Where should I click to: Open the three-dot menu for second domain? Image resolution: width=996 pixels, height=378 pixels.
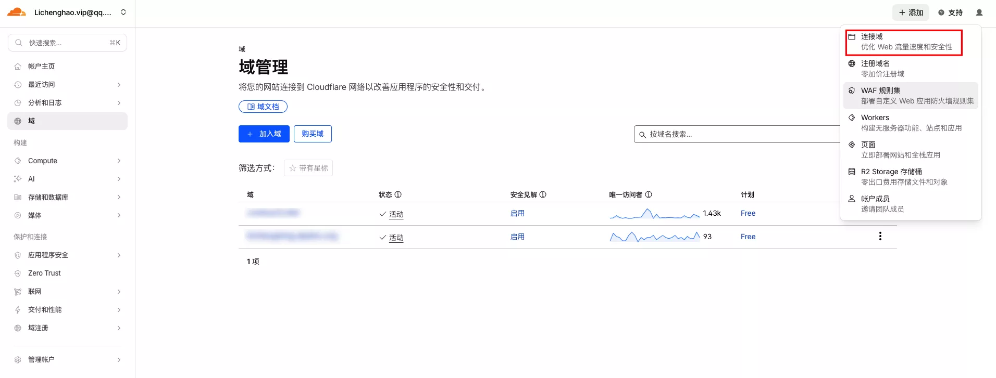pos(880,237)
